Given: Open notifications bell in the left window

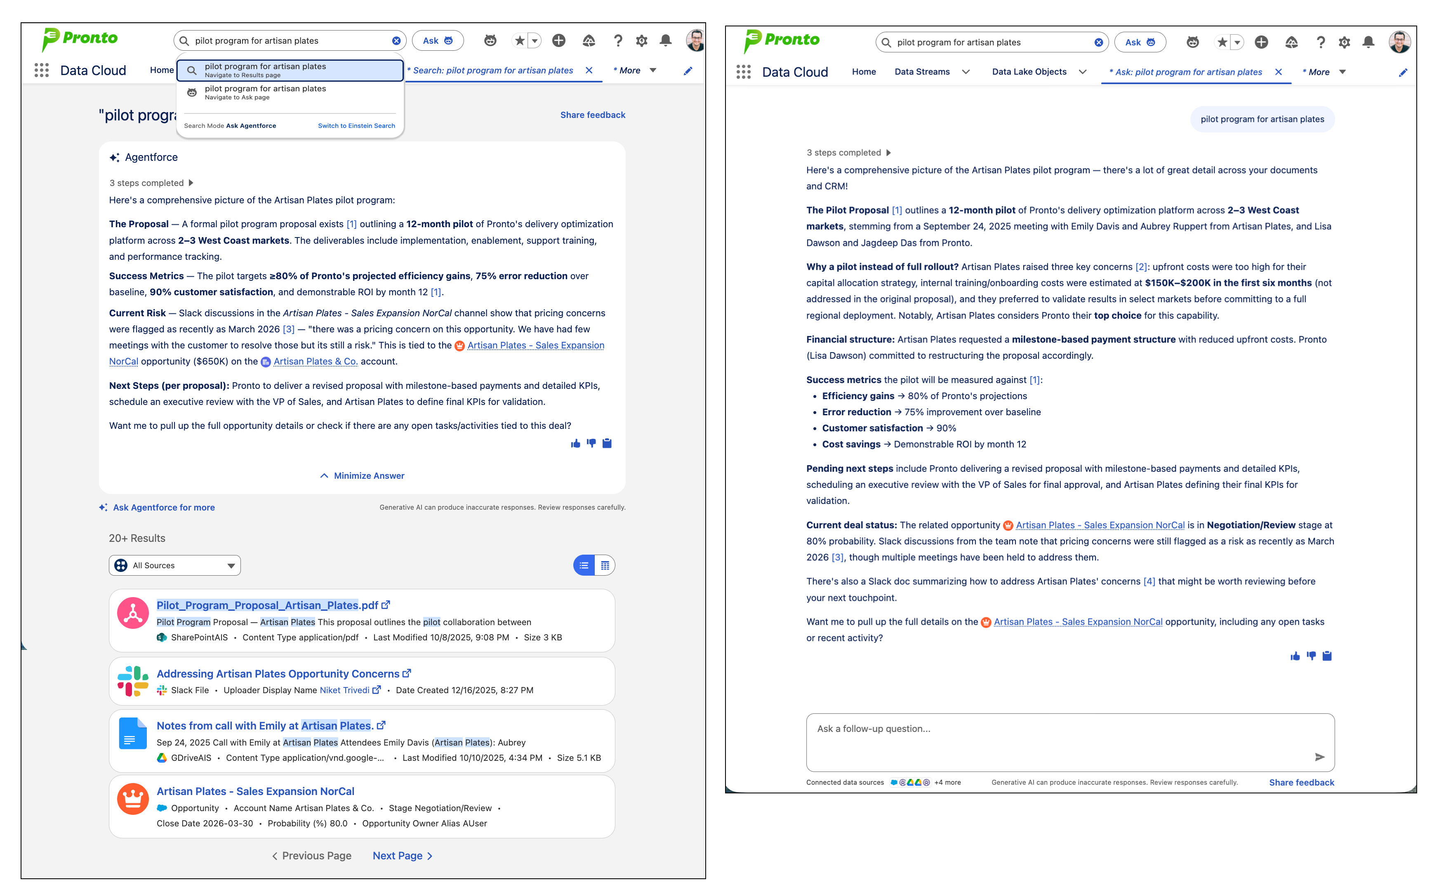Looking at the screenshot, I should click(x=666, y=41).
